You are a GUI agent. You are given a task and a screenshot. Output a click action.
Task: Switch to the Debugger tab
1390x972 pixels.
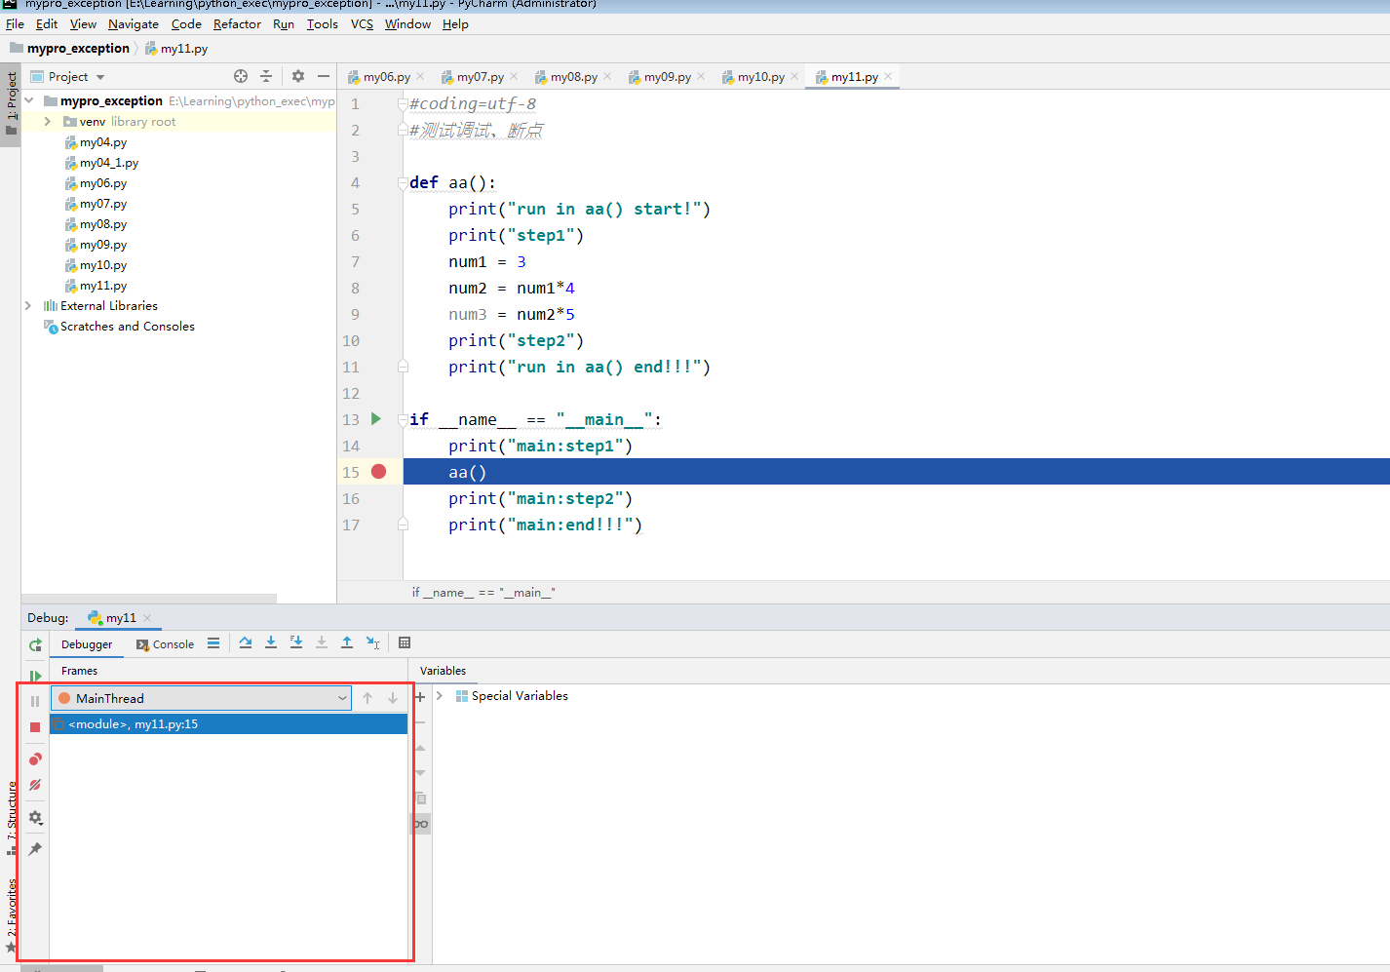click(87, 644)
